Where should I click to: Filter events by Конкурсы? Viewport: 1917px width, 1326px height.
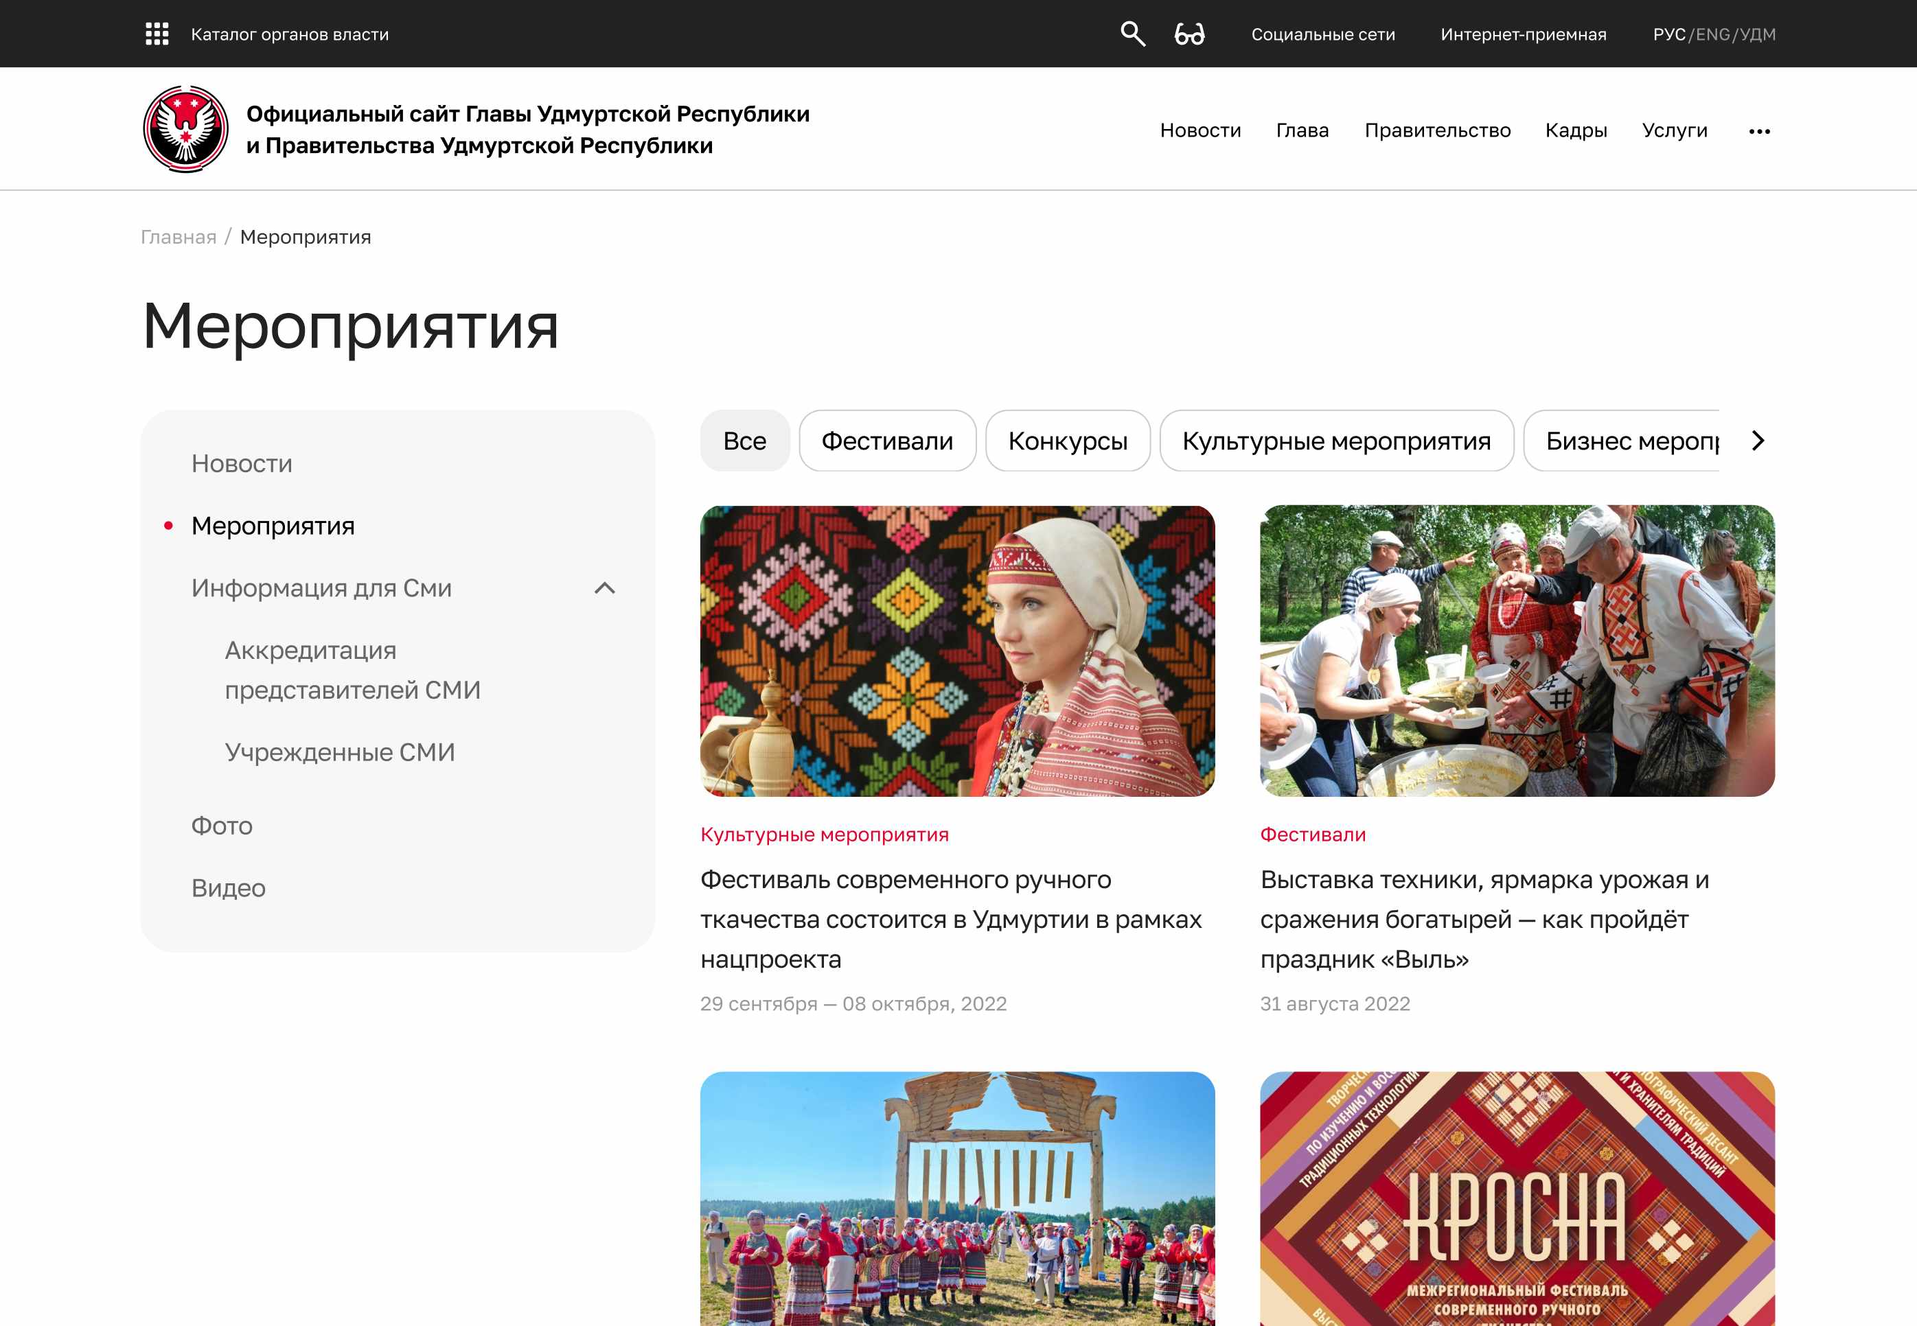click(x=1067, y=441)
